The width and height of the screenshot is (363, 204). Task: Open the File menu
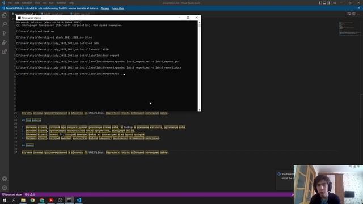(x=10, y=3)
